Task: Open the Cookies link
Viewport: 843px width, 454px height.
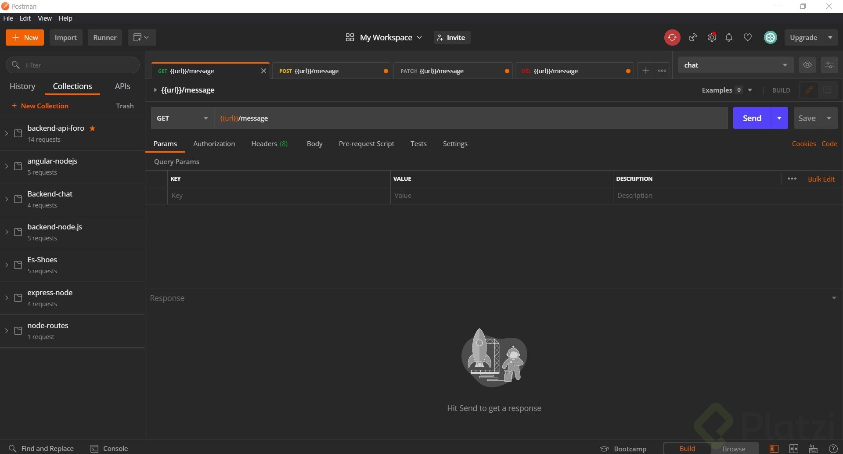Action: coord(803,144)
